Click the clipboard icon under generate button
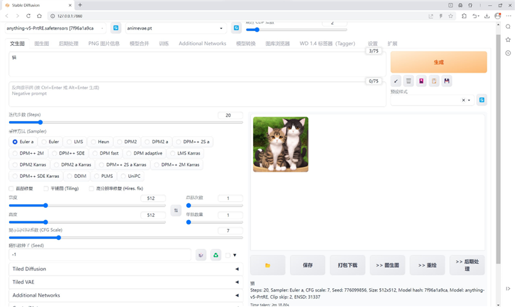 (434, 80)
